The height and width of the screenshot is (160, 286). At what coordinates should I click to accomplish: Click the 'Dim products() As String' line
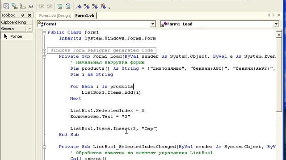(x=172, y=68)
